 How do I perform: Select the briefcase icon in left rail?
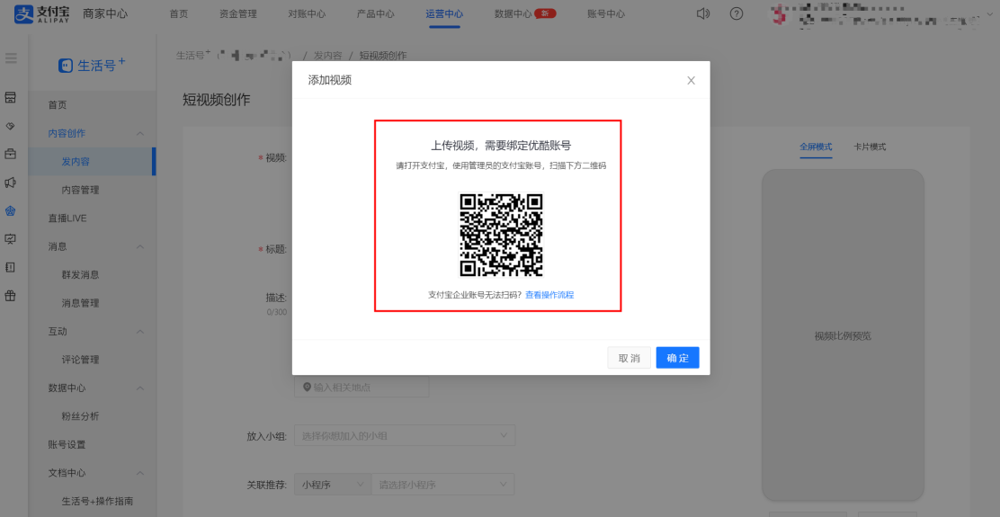(10, 154)
